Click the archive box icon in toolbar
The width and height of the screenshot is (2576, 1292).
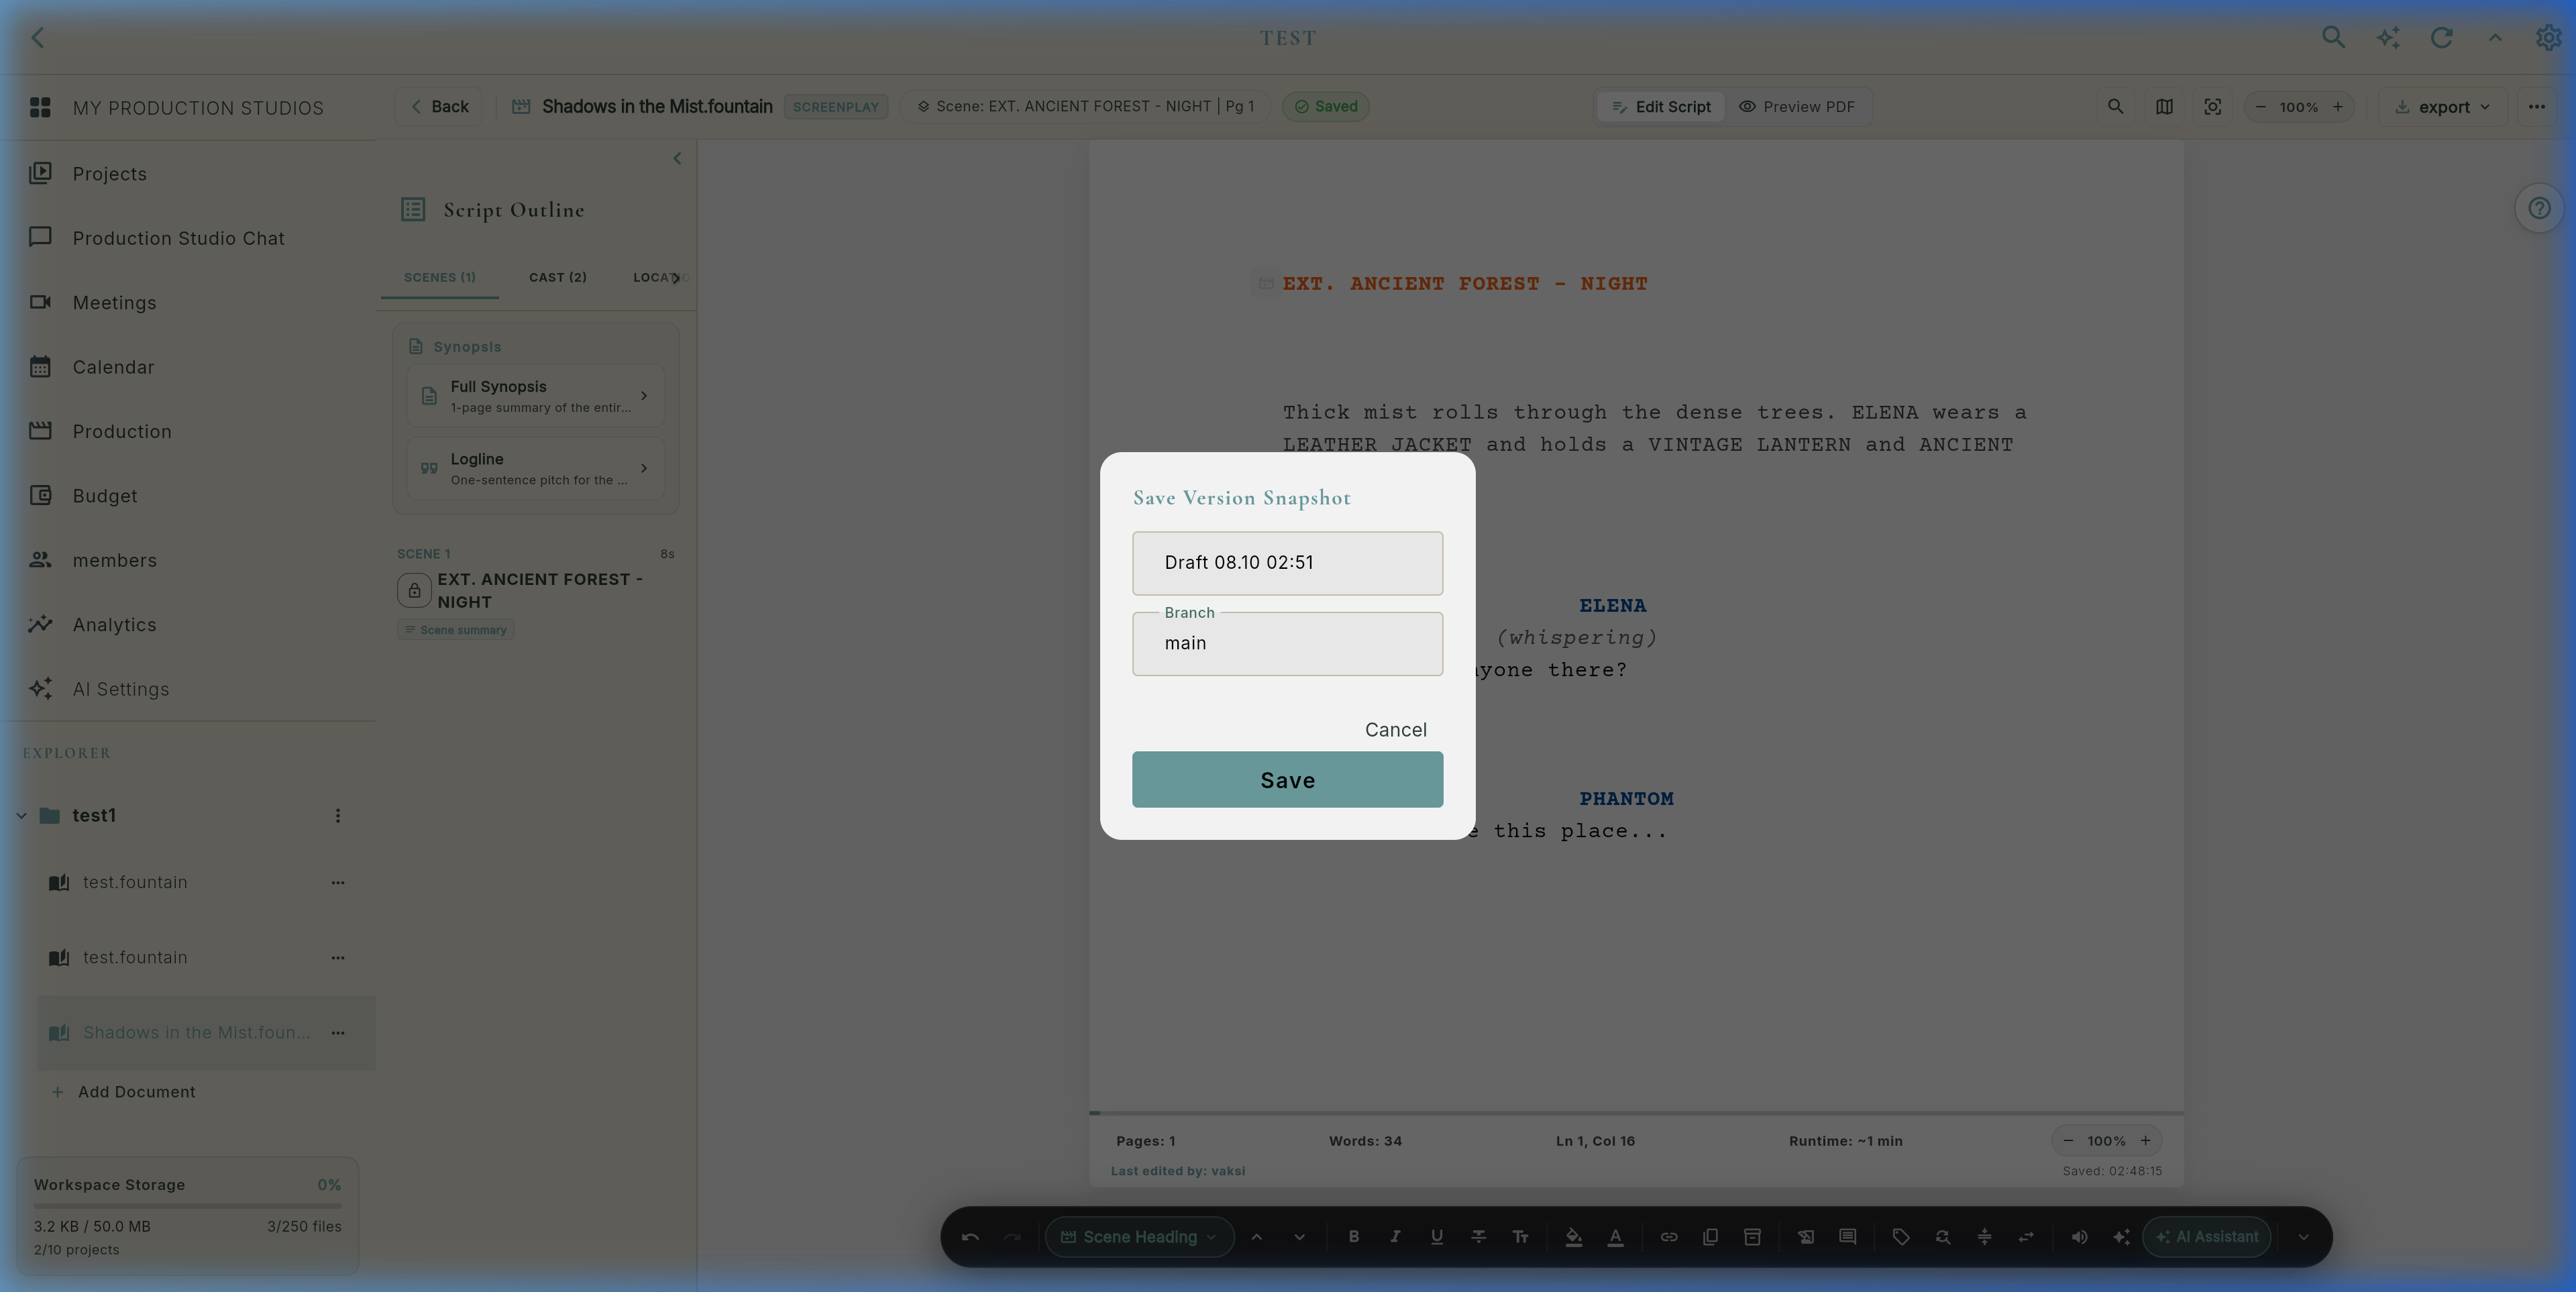[x=1752, y=1237]
